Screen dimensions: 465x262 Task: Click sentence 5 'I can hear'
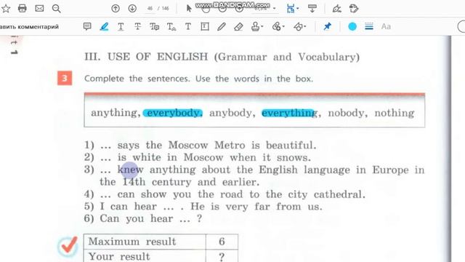203,207
